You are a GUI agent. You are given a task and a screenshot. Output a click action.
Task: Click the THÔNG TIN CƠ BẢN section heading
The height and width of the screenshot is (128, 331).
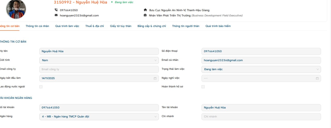13,42
